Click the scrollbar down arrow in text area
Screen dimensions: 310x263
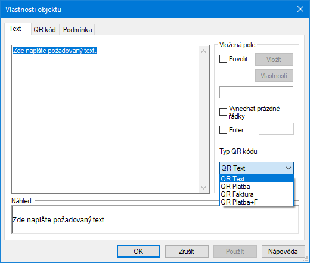(x=203, y=188)
